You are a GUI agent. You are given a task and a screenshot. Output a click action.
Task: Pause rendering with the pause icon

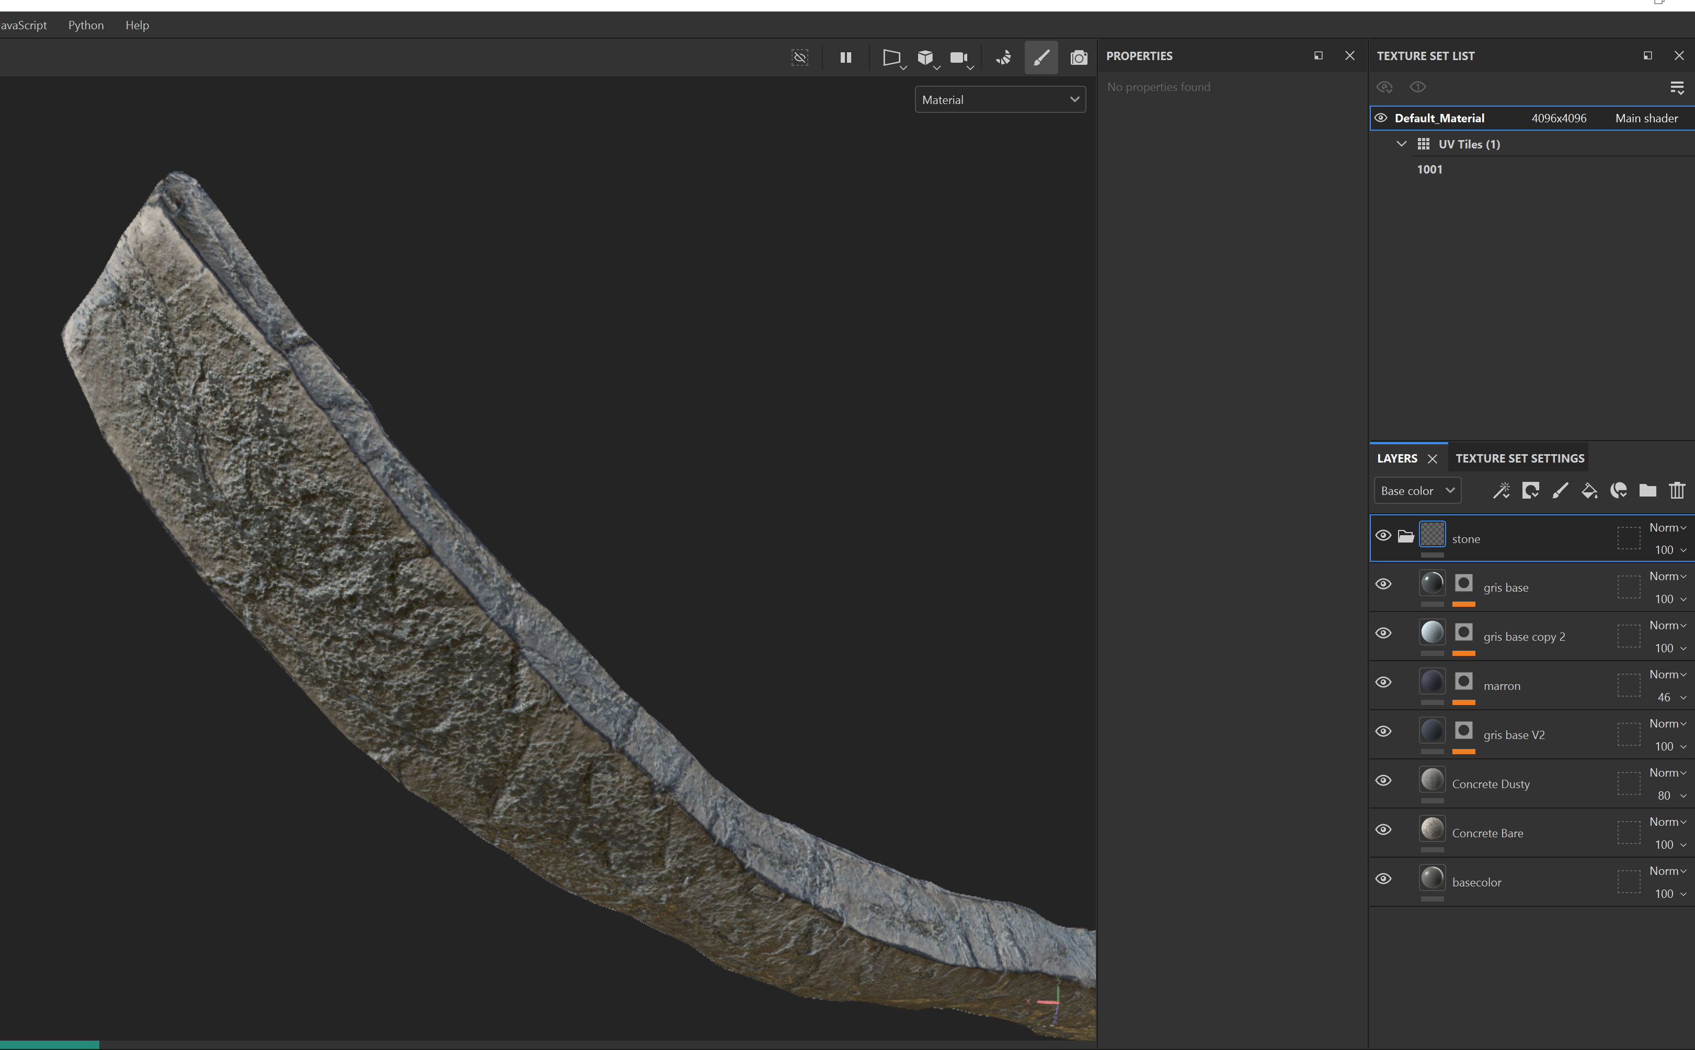pyautogui.click(x=845, y=57)
